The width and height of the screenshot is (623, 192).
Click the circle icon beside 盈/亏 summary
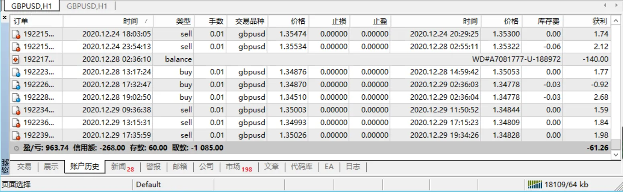pyautogui.click(x=16, y=148)
